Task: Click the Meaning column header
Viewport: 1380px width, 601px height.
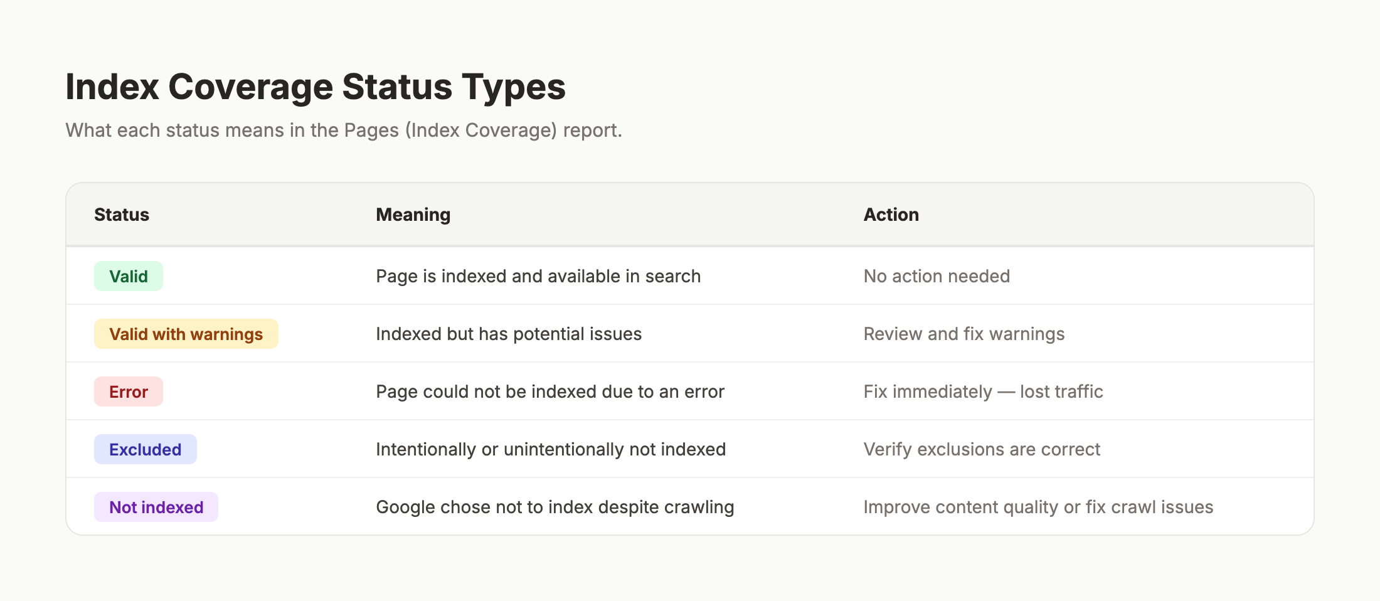Action: [413, 215]
